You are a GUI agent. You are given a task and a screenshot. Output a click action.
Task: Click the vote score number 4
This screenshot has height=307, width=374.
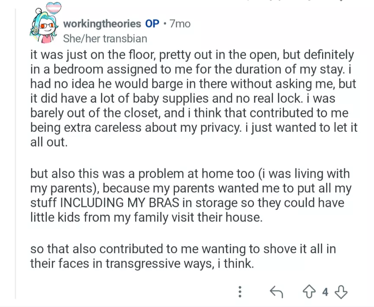[x=326, y=292]
